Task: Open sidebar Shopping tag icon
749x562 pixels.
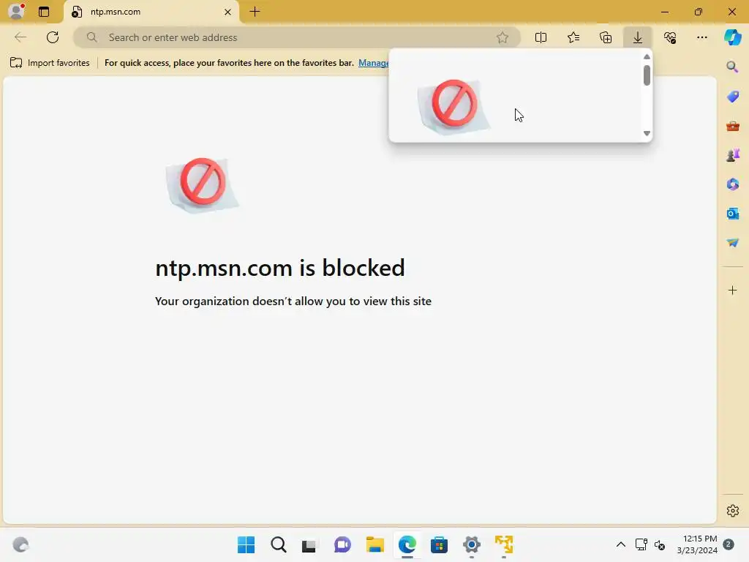Action: 732,97
